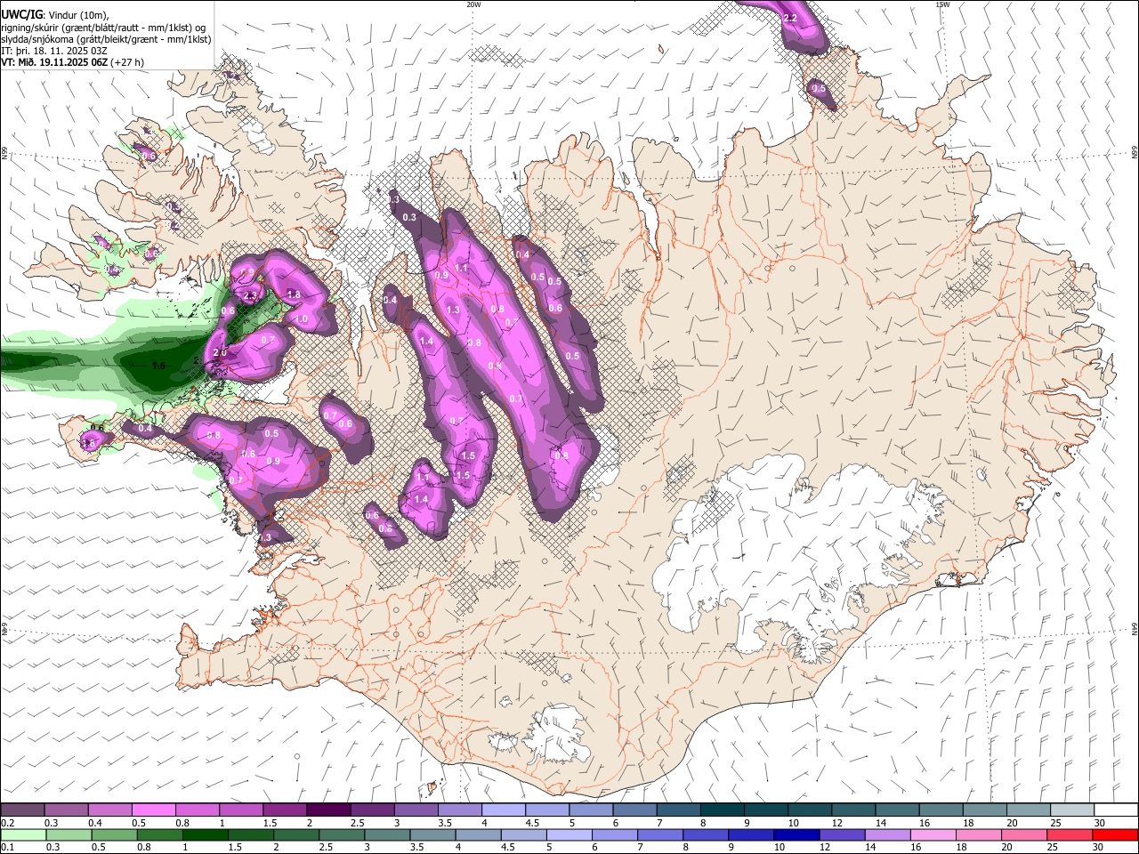Pick pale green lower swatch between 0.1 and 0.3

point(23,835)
